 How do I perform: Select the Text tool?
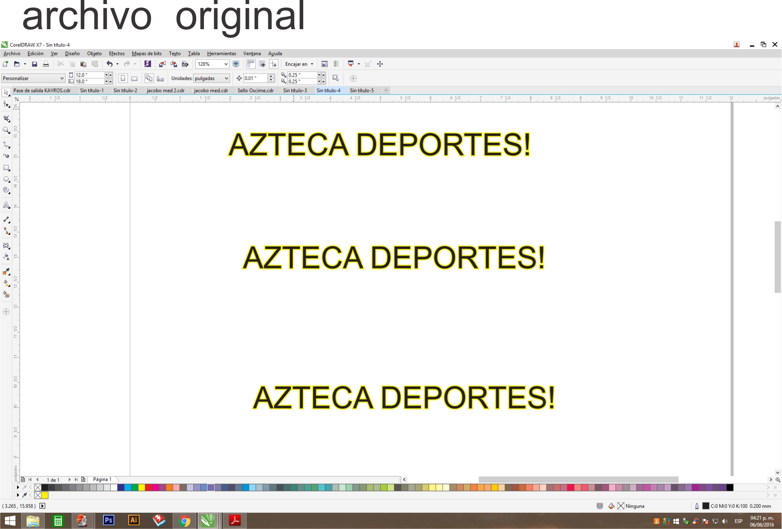[6, 205]
